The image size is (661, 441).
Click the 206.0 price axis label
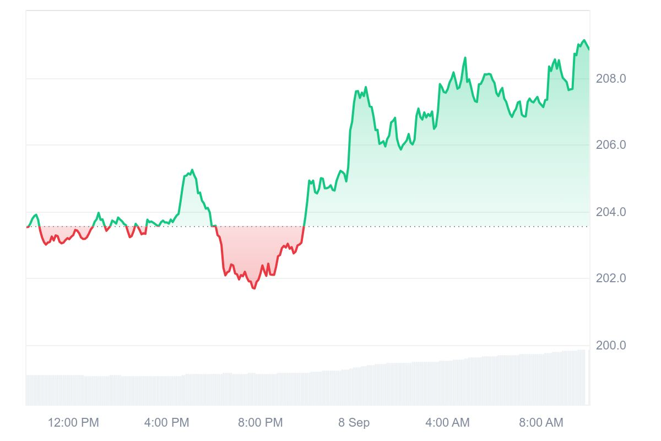point(611,145)
